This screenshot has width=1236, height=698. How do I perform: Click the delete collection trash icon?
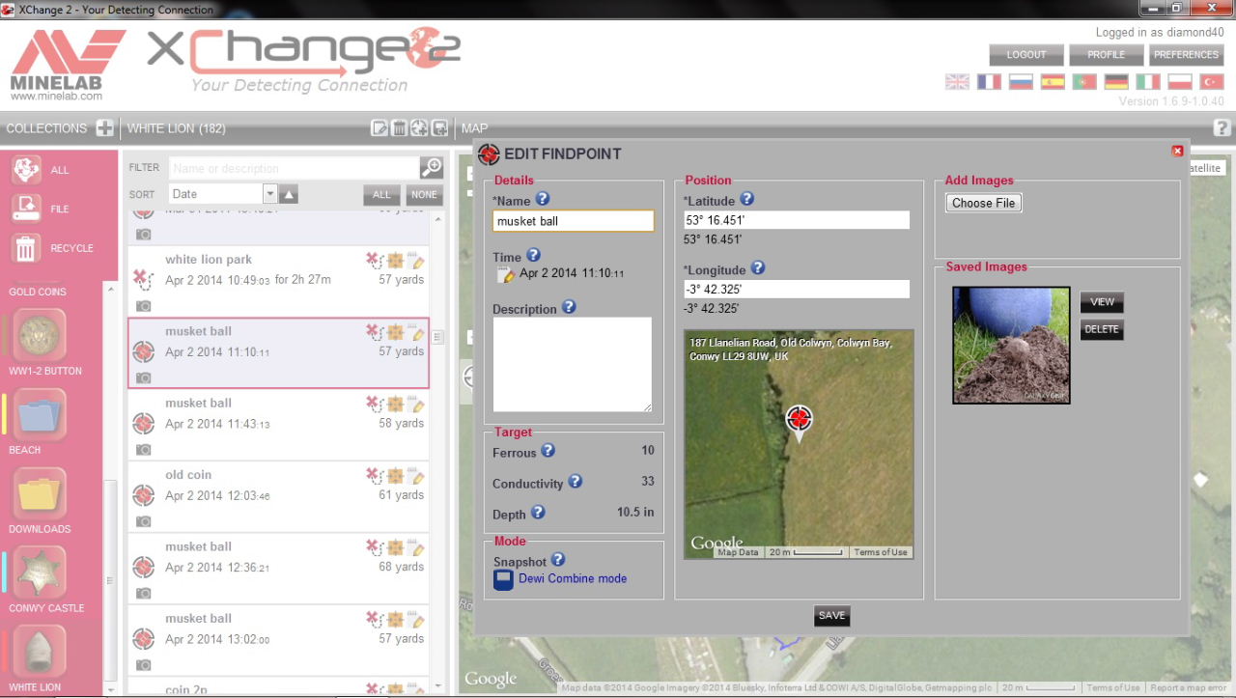399,128
